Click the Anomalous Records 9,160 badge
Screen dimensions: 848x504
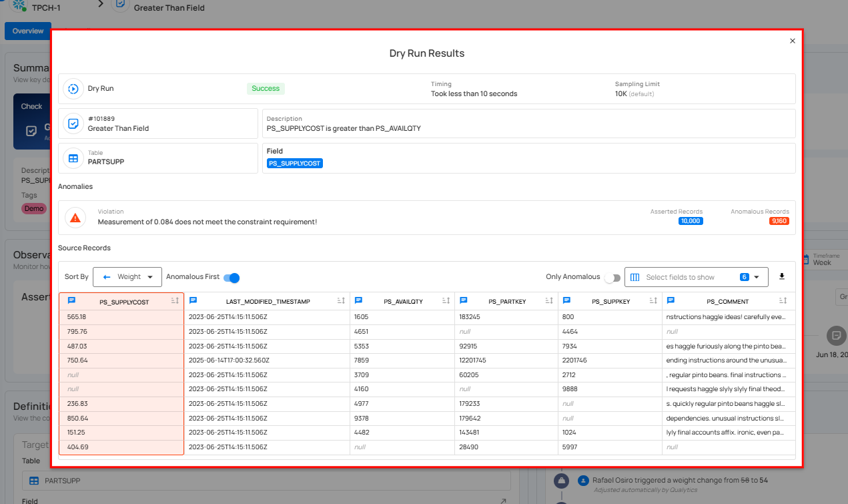779,221
